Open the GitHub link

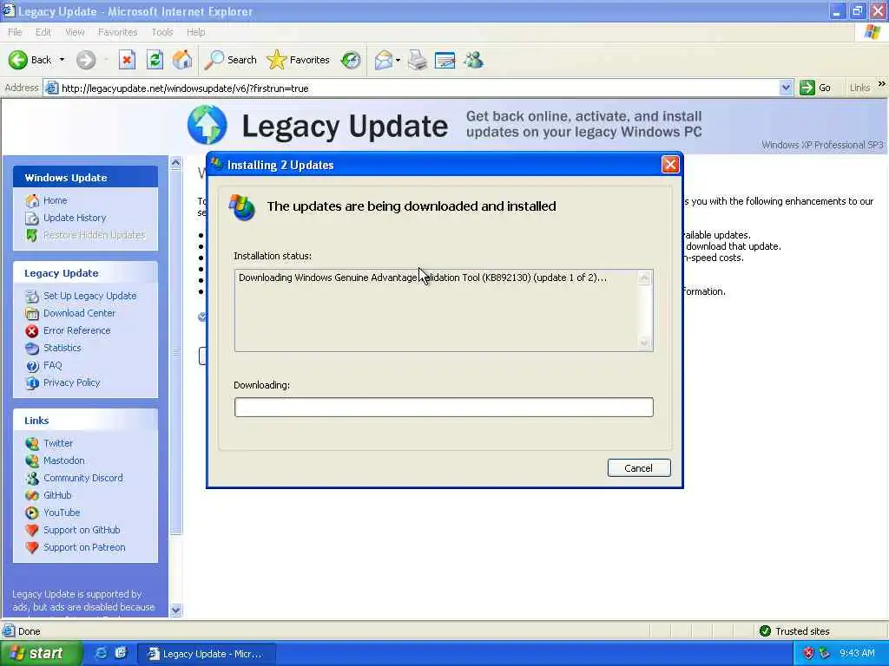pos(57,495)
